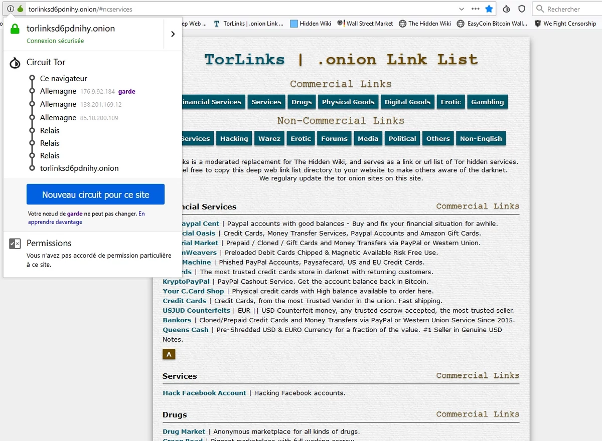The image size is (602, 441).
Task: Go to the Warez category button
Action: (269, 138)
